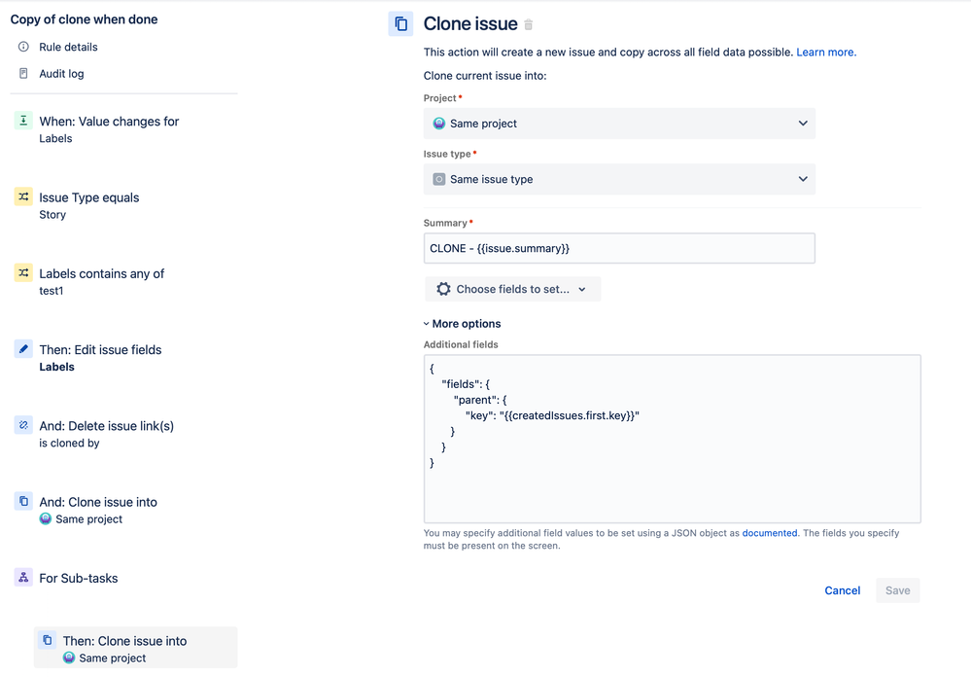Click the Same issue type dropdown text
Viewport: 971px width, 677px height.
tap(492, 179)
